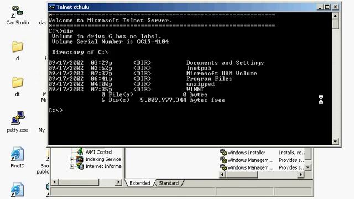Viewport: 354px width, 199px height.
Task: Click 'Program Files' in directory listing
Action: 209,78
